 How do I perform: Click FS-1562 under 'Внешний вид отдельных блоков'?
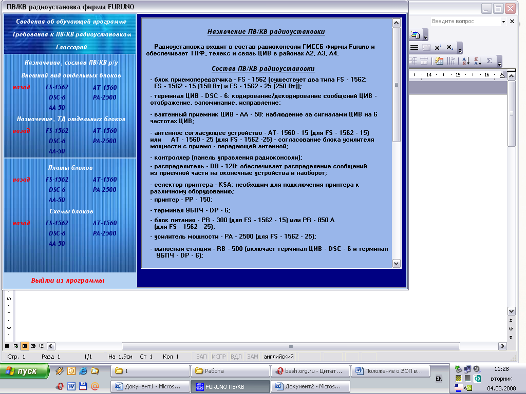pyautogui.click(x=57, y=87)
